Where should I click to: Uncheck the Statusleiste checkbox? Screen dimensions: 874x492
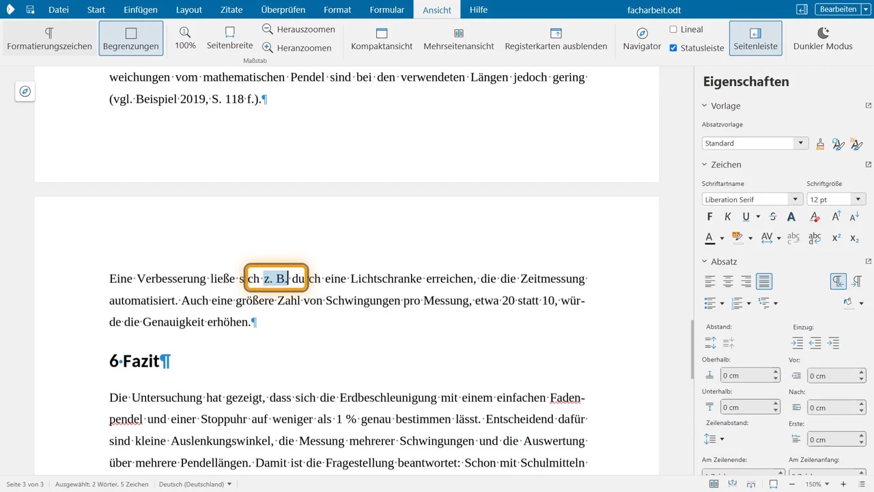(x=673, y=48)
